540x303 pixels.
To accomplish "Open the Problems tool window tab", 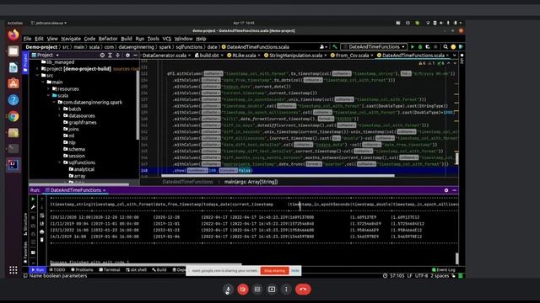I will pyautogui.click(x=82, y=270).
